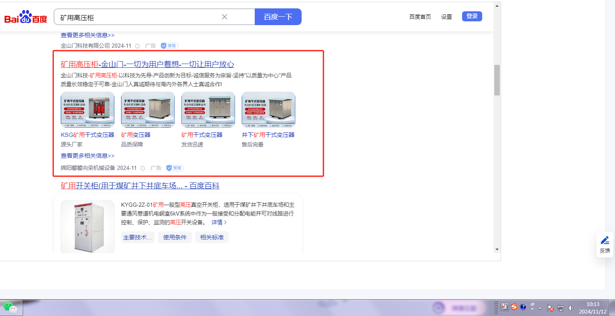Screen dimensions: 615x316
Task: Open the 详情 details link
Action: pos(219,222)
